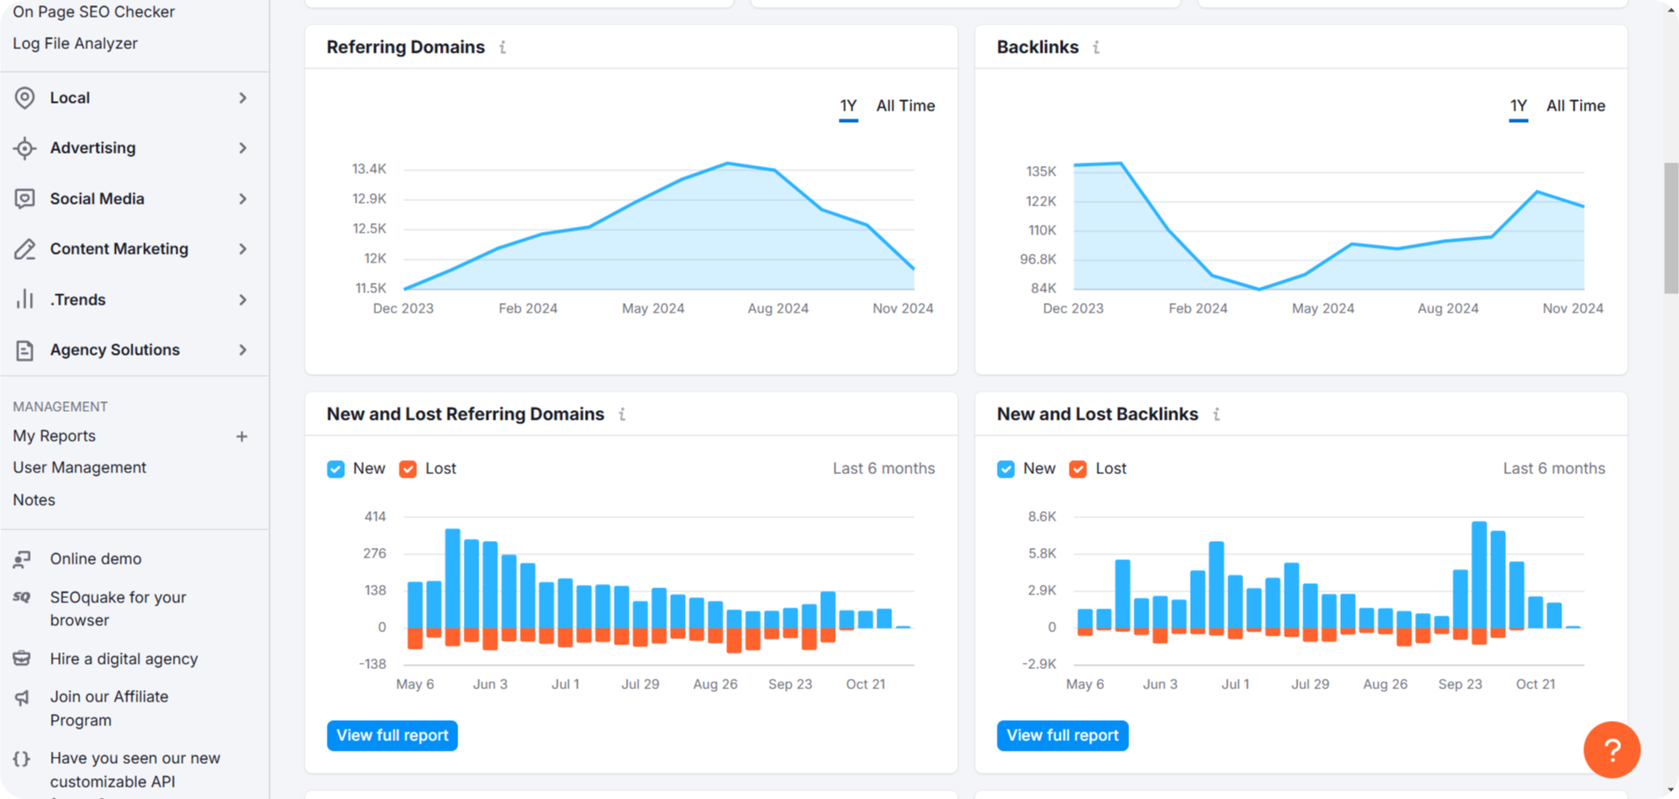Viewport: 1679px width, 799px height.
Task: Click the Content Marketing pencil icon
Action: pos(25,248)
